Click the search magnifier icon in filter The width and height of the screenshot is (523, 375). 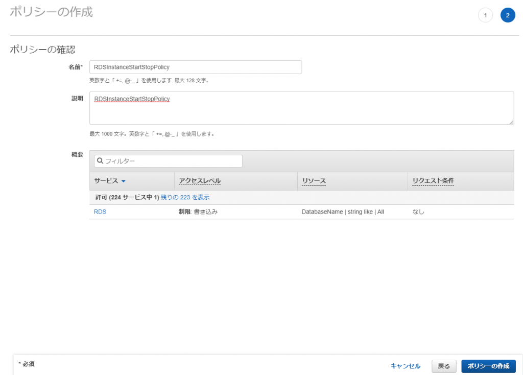[100, 161]
